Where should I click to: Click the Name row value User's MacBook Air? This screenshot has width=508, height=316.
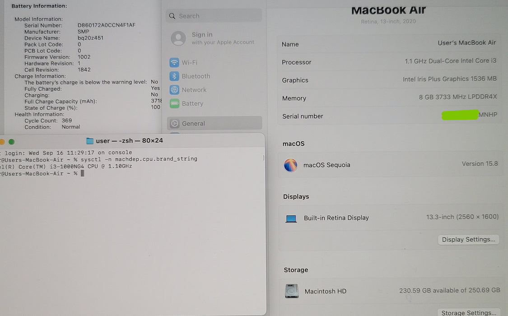466,43
